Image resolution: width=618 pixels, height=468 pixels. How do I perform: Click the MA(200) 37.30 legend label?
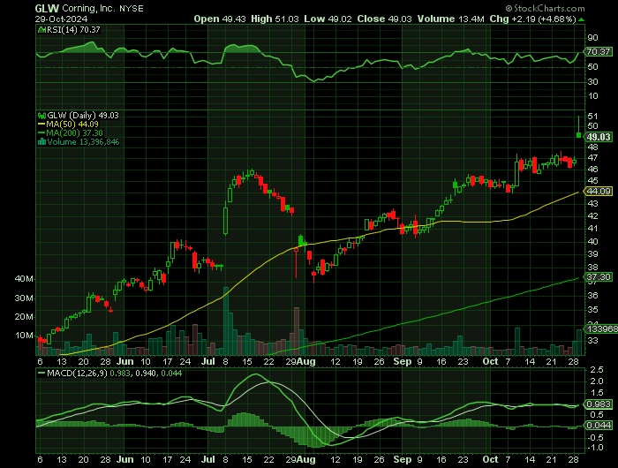[x=74, y=132]
